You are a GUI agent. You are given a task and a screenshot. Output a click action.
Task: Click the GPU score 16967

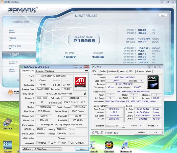click(70, 57)
